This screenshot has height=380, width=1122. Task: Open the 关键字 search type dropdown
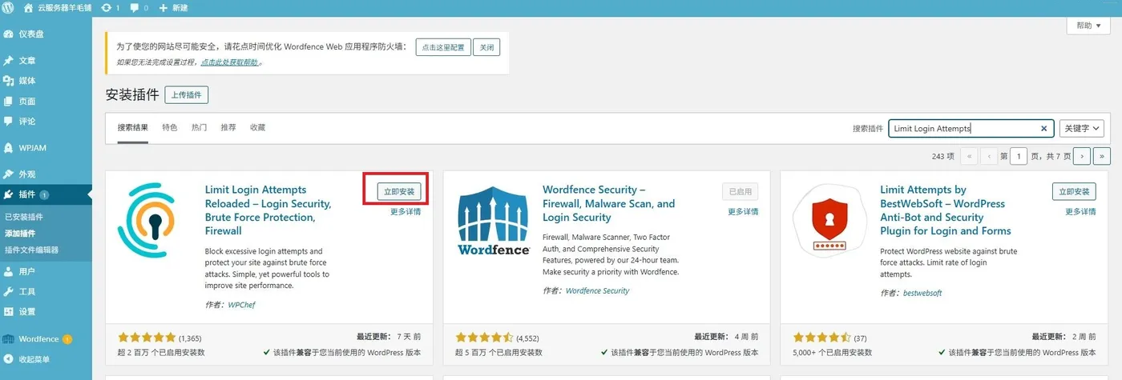[1081, 128]
